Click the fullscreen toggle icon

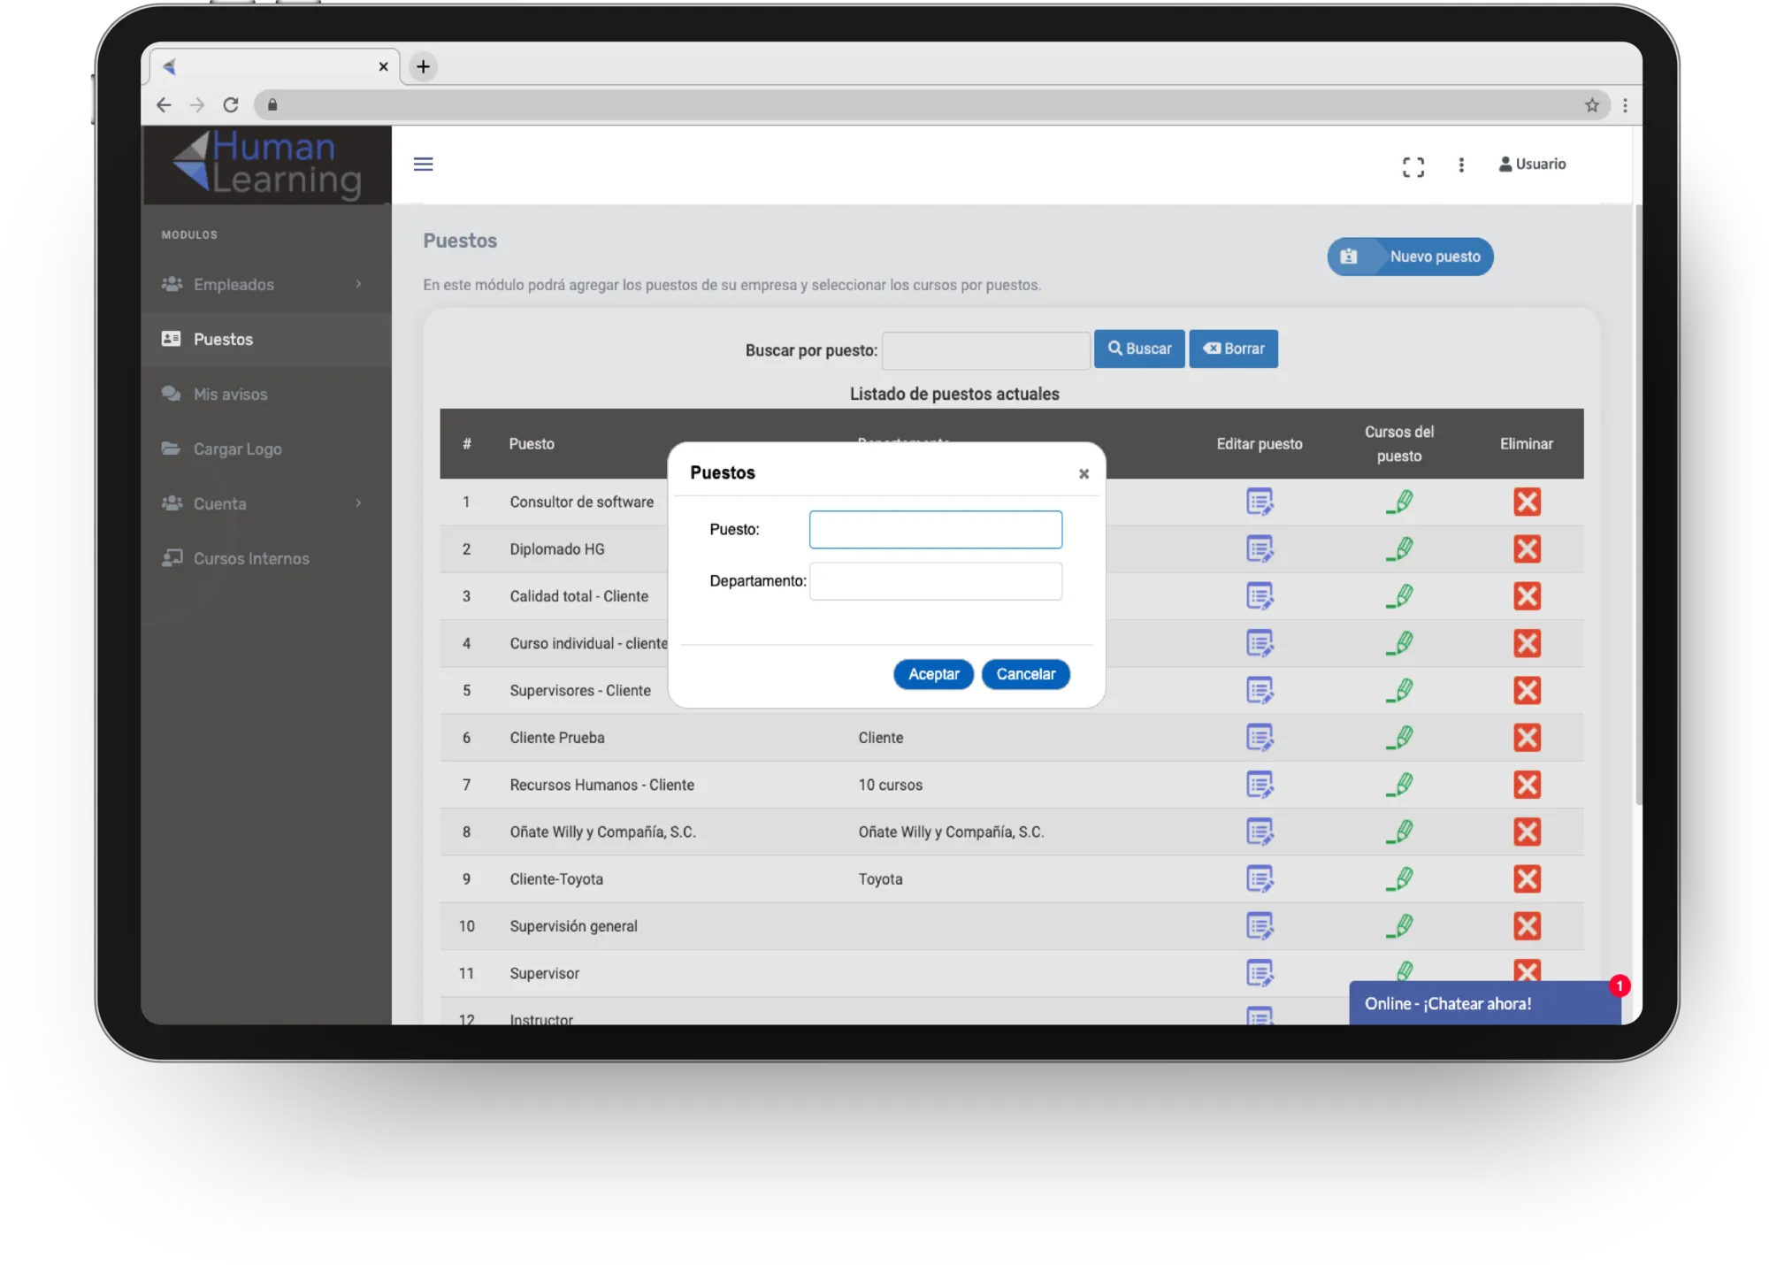1413,166
